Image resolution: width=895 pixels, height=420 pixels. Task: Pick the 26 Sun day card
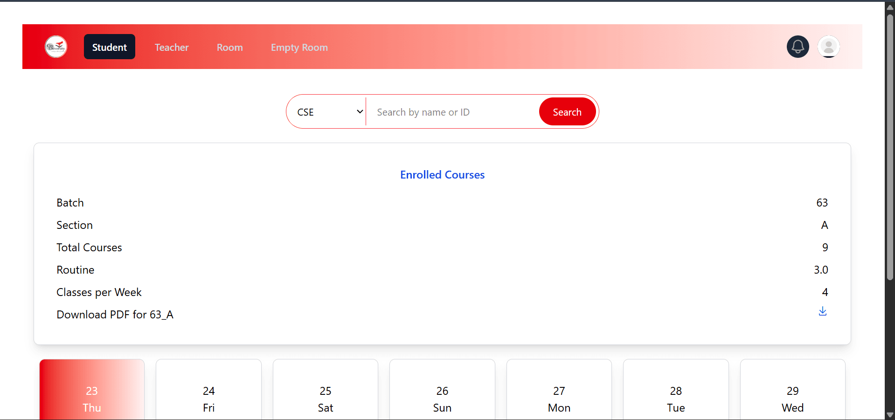tap(442, 399)
